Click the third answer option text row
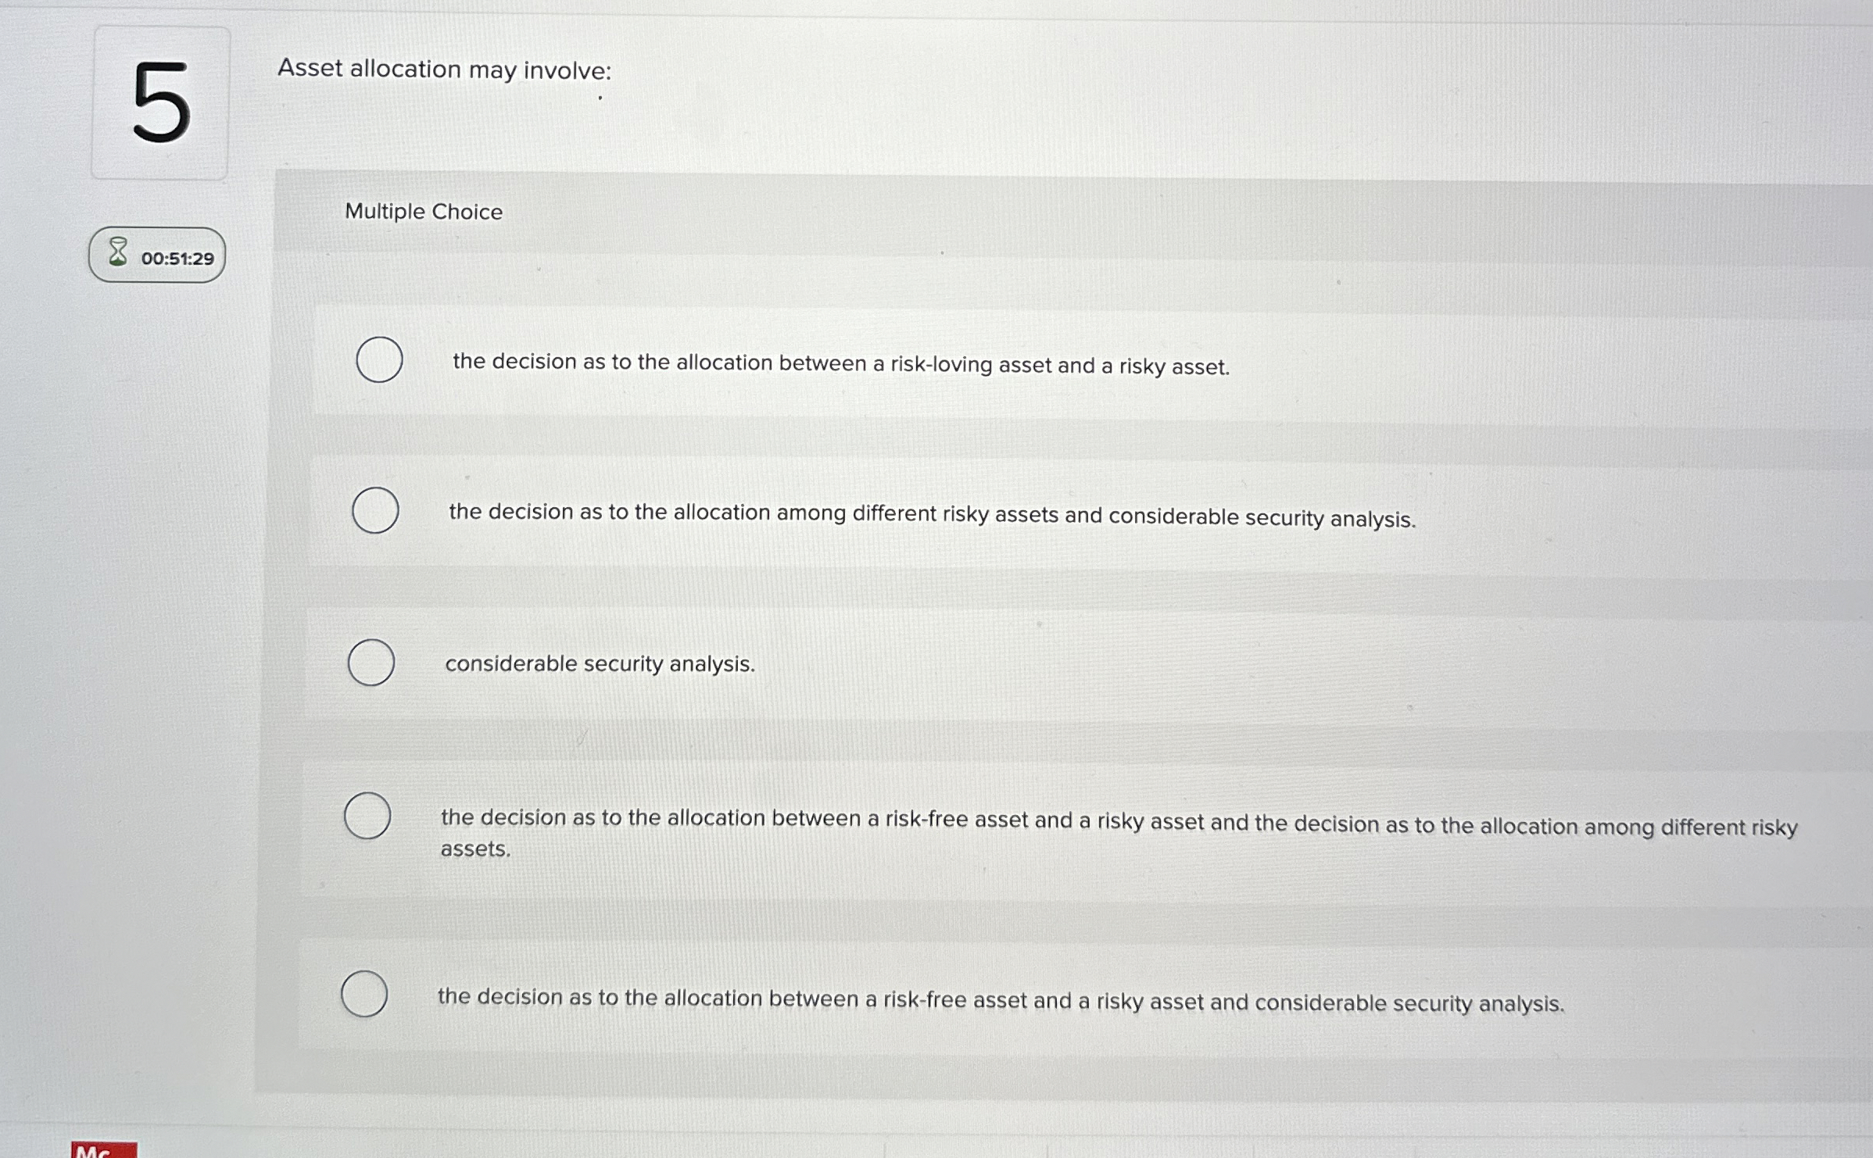The width and height of the screenshot is (1873, 1158). tap(600, 664)
